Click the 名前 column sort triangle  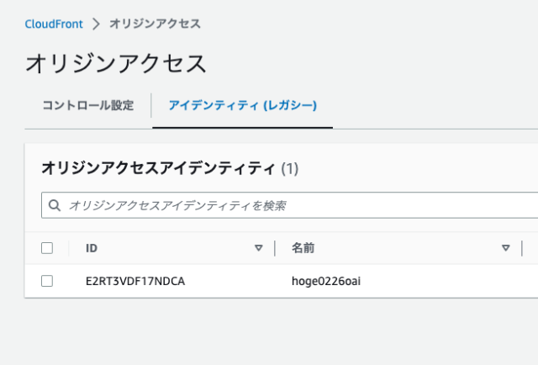pyautogui.click(x=506, y=248)
